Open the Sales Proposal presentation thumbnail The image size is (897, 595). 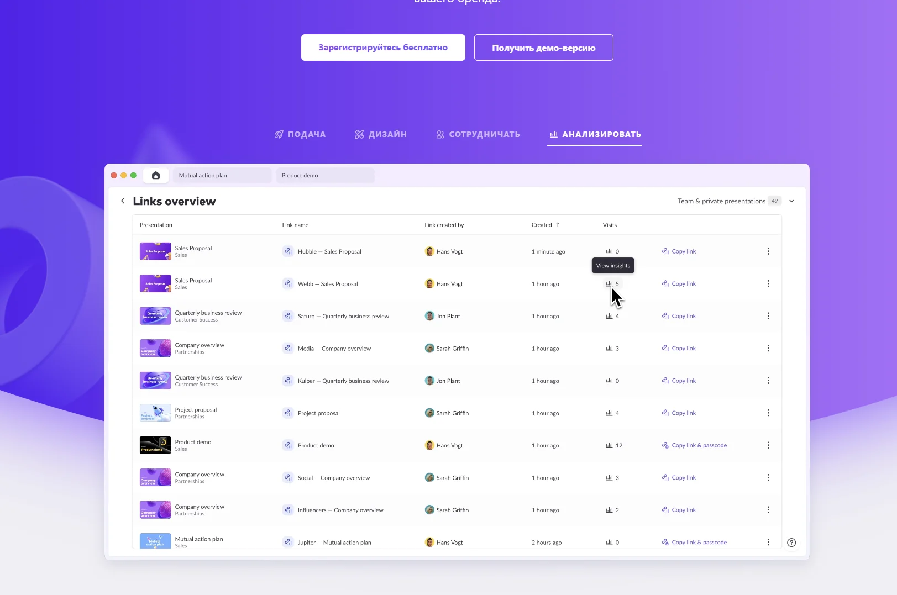(155, 251)
